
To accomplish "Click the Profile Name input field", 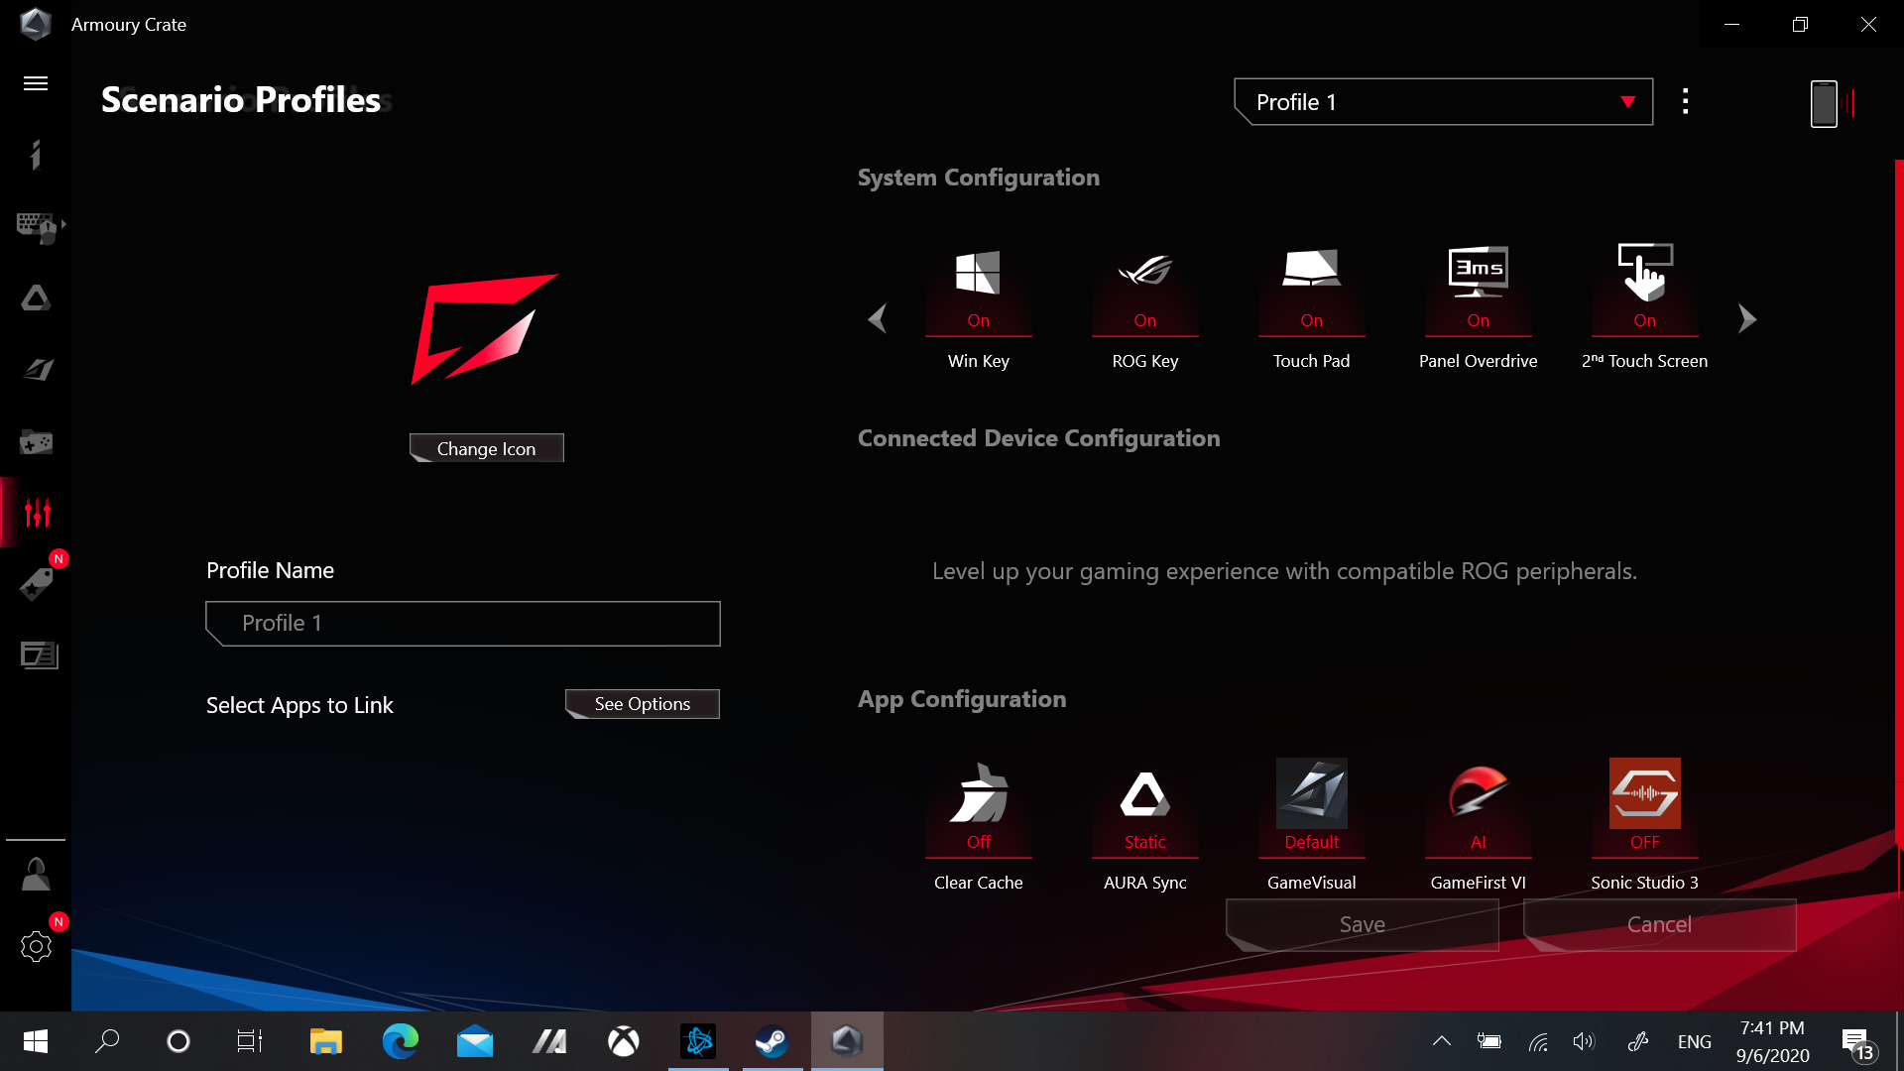I will tap(463, 623).
